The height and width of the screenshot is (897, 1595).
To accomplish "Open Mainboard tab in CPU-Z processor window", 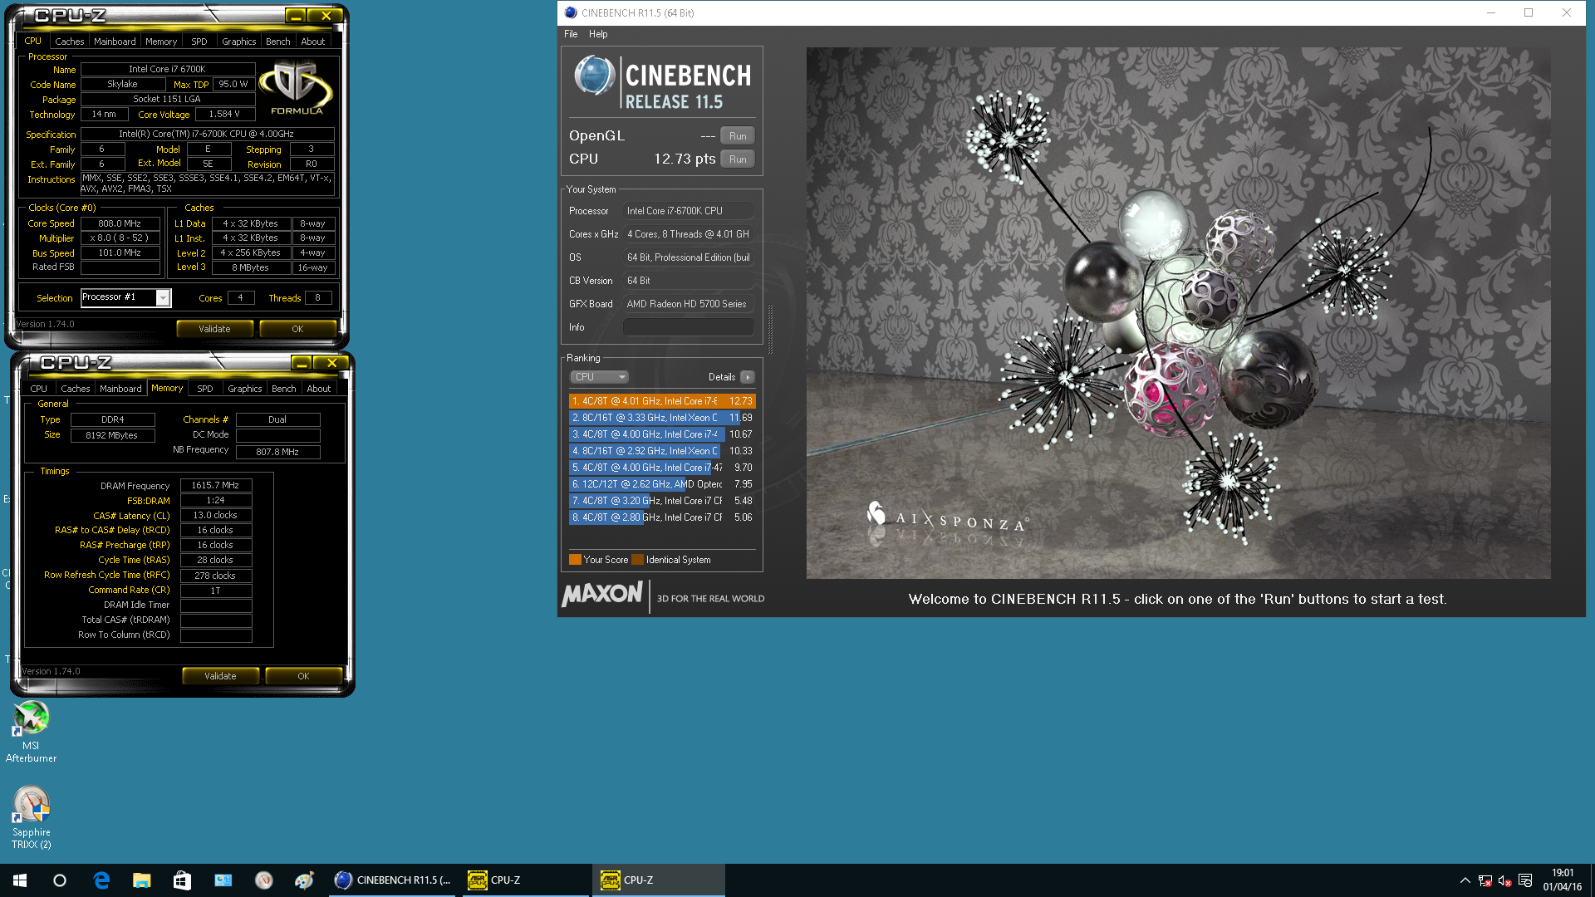I will pyautogui.click(x=115, y=41).
